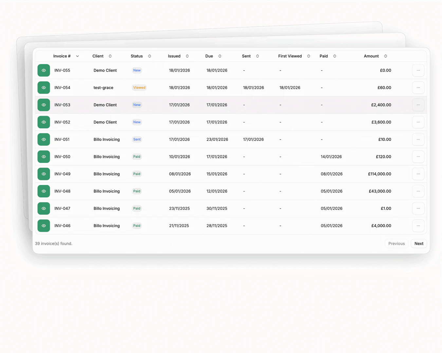Click the ellipsis icon for INV-049

(x=418, y=174)
